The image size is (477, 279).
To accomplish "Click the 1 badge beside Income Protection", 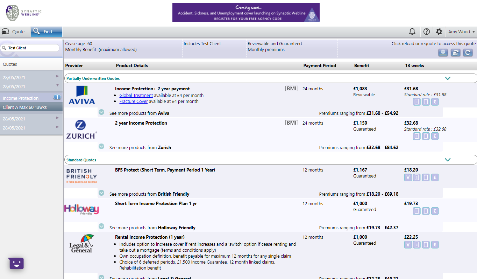I will [x=57, y=97].
